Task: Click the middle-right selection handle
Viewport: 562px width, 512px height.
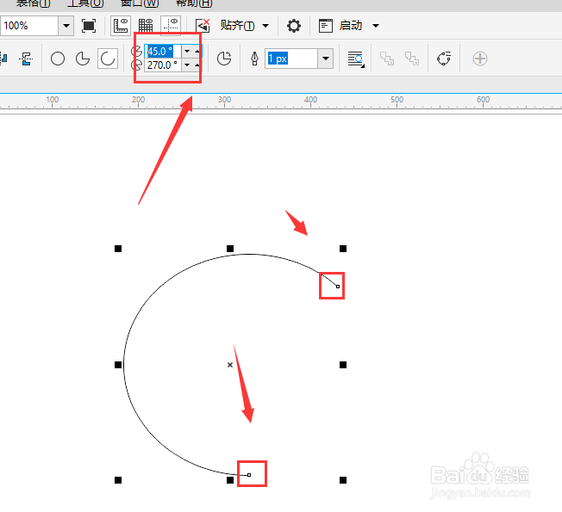Action: click(343, 365)
